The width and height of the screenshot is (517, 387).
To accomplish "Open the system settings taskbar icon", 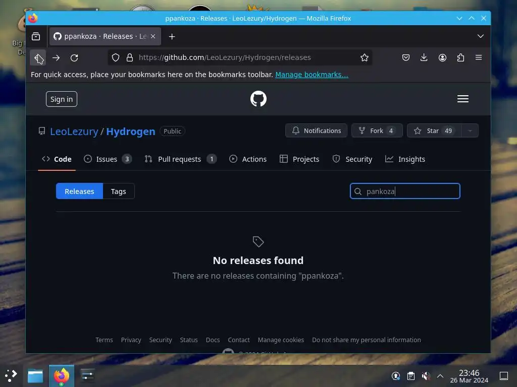I will pos(87,376).
